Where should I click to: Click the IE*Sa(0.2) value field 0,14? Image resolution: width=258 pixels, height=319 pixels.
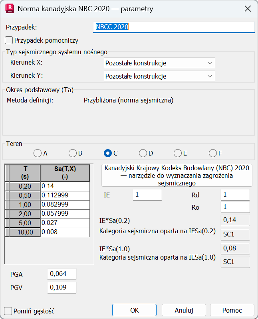pos(235,220)
